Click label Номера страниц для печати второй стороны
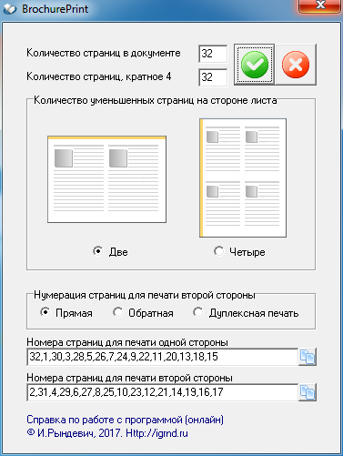343x456 pixels. tap(129, 378)
